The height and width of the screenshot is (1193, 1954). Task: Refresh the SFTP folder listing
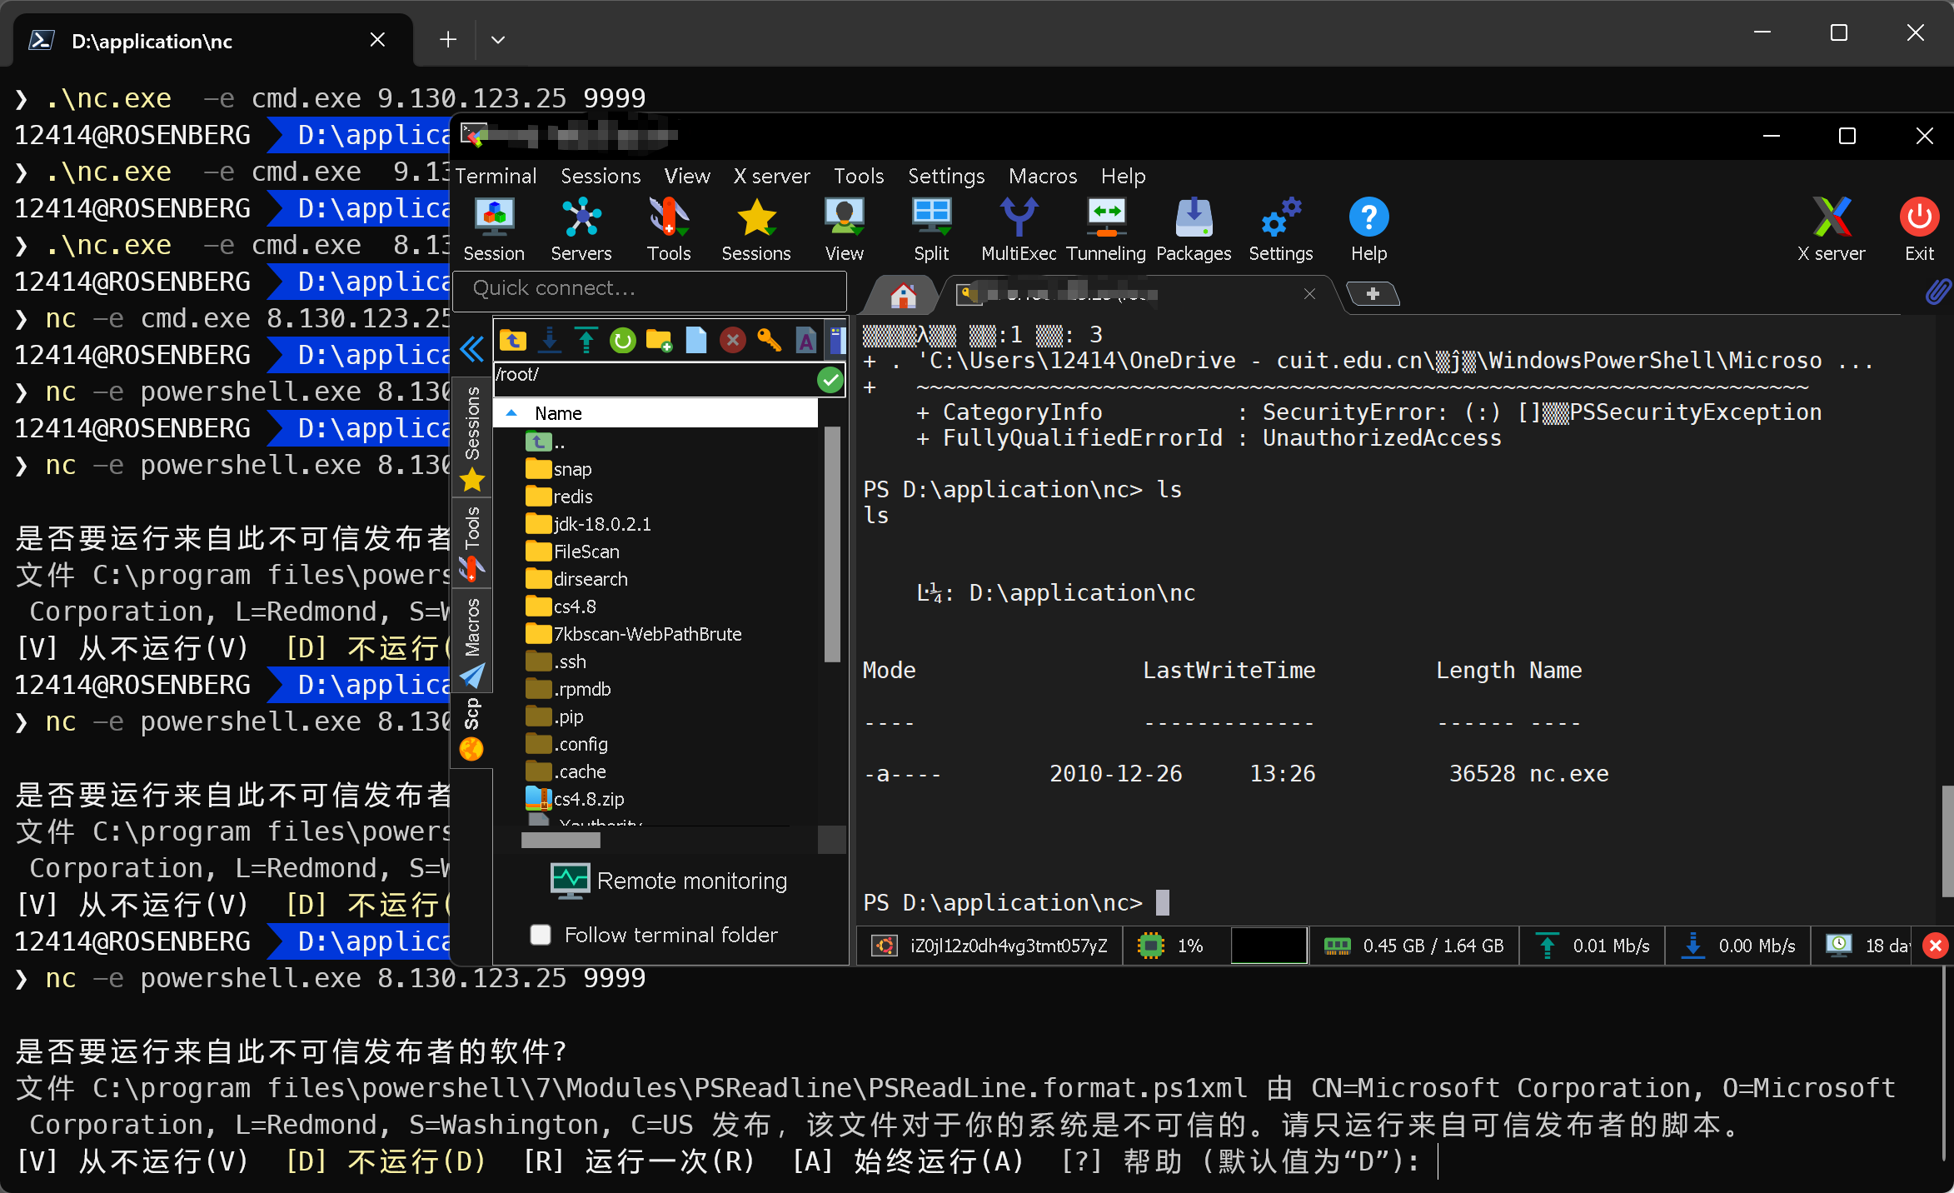tap(622, 340)
